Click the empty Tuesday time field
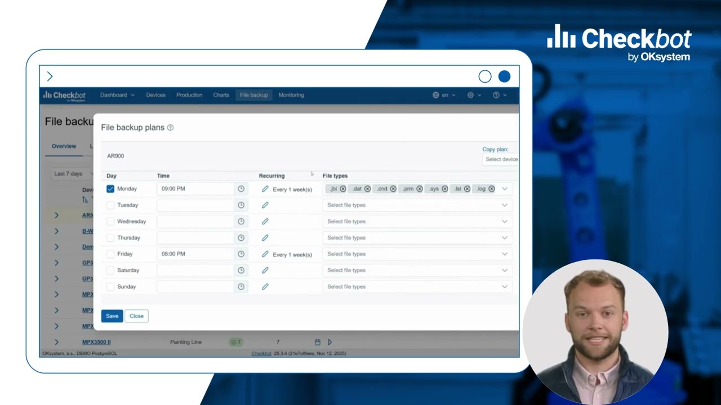This screenshot has width=721, height=405. [195, 205]
